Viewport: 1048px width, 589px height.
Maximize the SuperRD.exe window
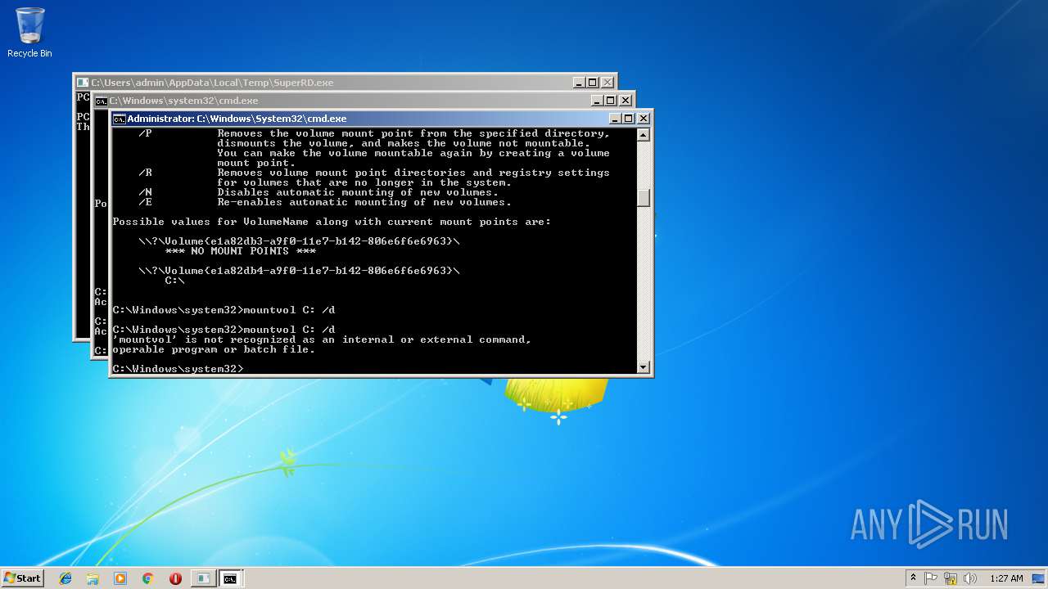[x=592, y=83]
